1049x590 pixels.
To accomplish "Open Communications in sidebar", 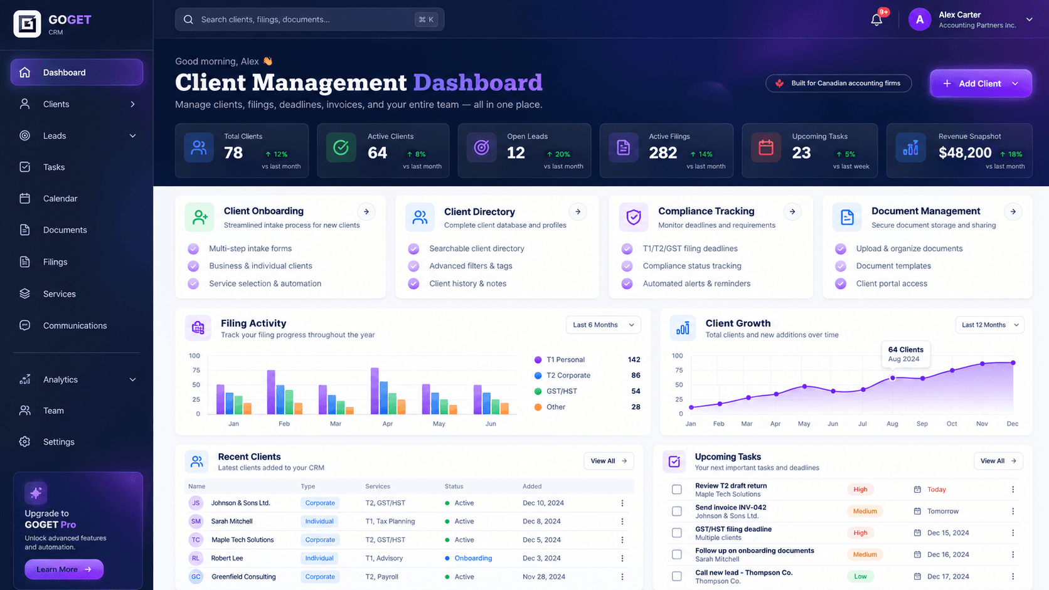I will [77, 325].
